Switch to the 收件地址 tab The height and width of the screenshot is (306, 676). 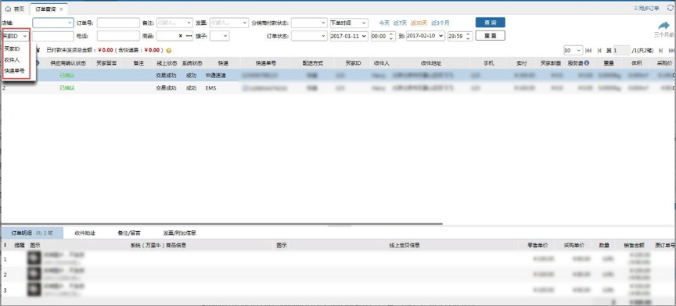[85, 233]
